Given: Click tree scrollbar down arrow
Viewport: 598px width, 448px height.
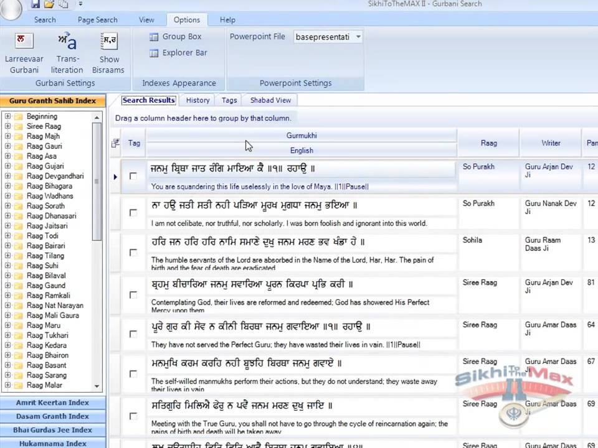Looking at the screenshot, I should [97, 386].
